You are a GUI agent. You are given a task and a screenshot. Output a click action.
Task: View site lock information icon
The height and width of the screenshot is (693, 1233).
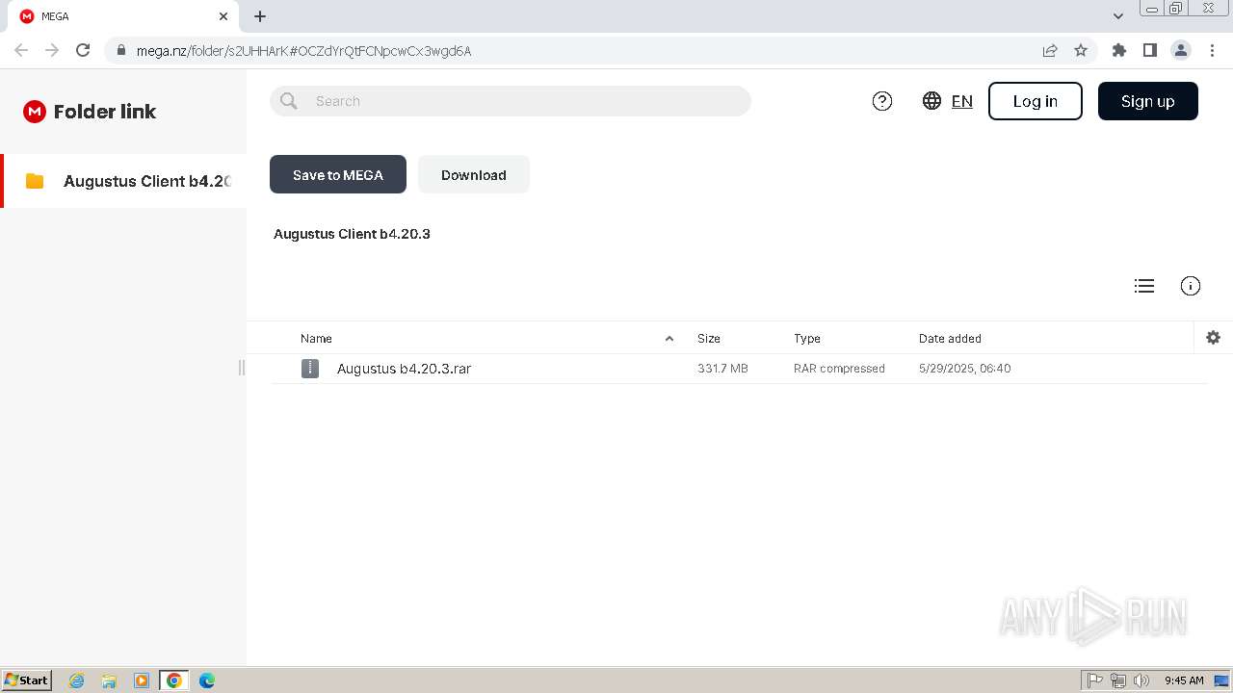(x=121, y=51)
